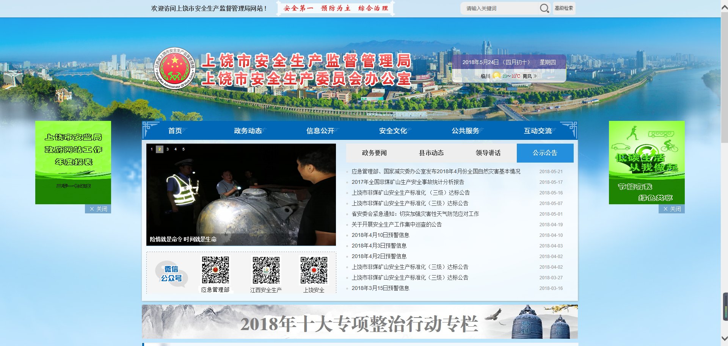728x346 pixels.
Task: Click the search magnifier icon
Action: [544, 8]
